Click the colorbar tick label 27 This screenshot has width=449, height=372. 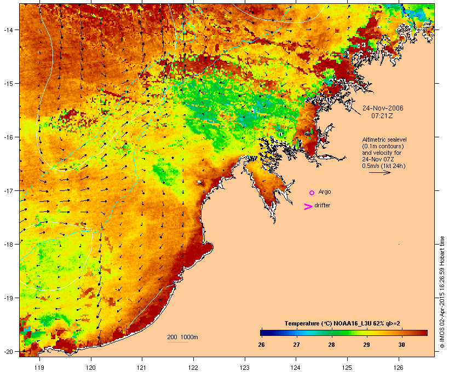click(296, 345)
